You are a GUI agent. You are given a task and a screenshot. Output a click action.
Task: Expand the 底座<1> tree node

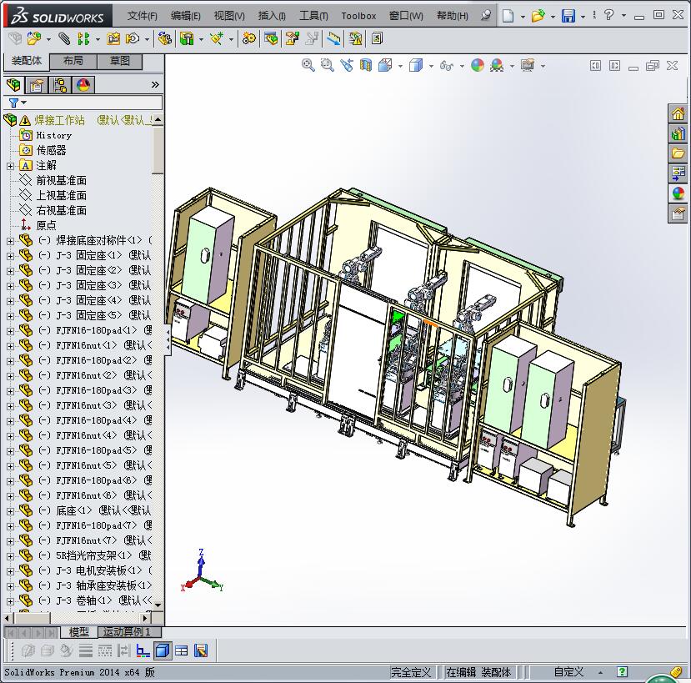pos(11,511)
